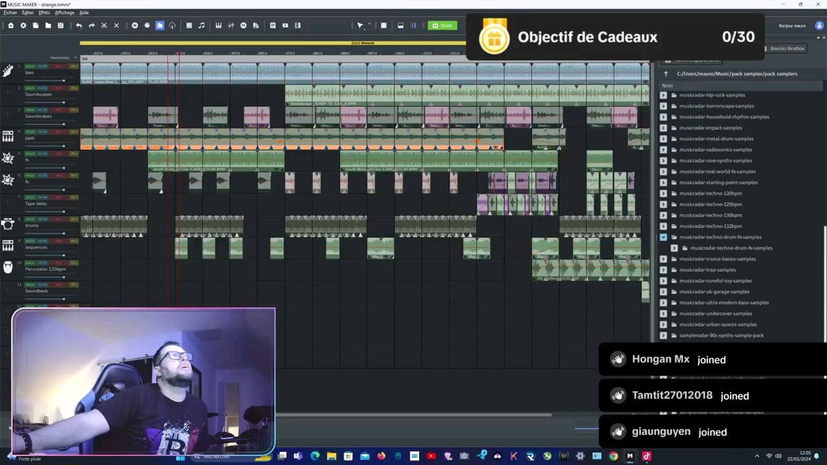The image size is (827, 465).
Task: Expand the sampleradar-90s-synths-sample-pack folder
Action: 664,335
